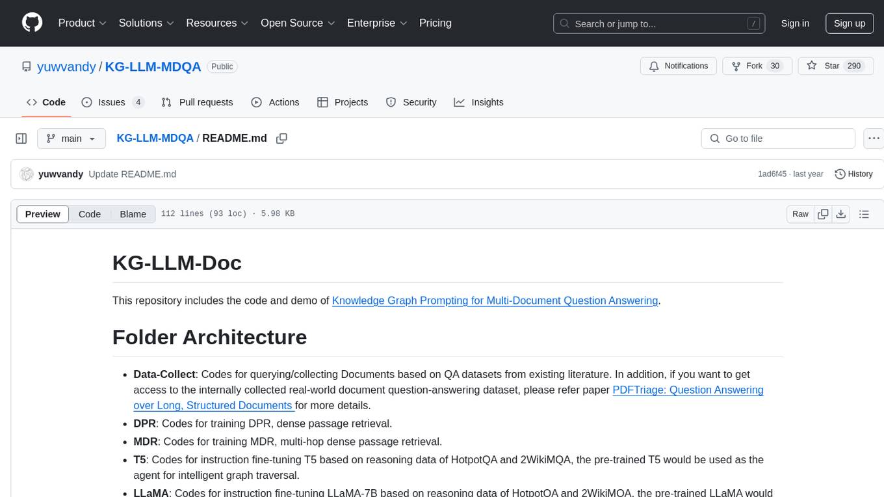Open the main branch selector dropdown

pos(71,139)
